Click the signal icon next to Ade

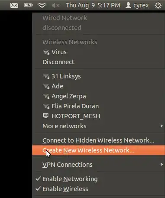(x=46, y=86)
